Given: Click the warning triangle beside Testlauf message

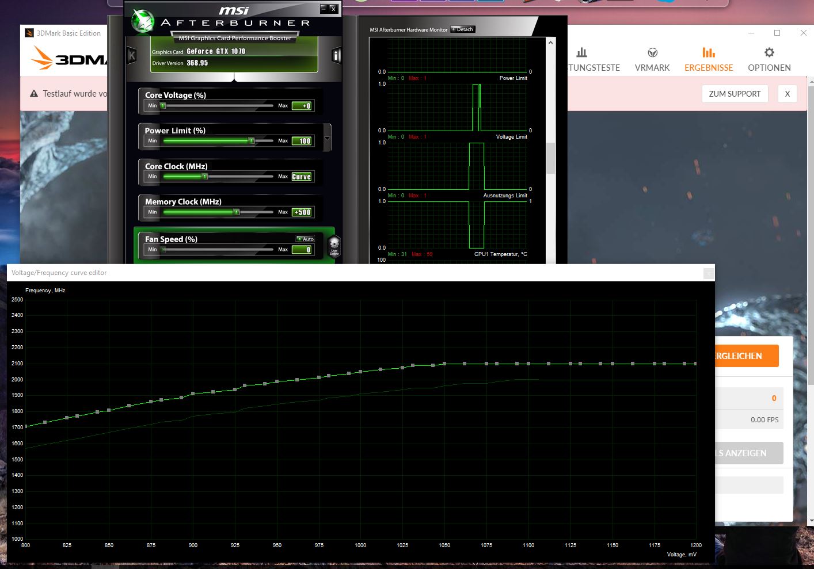Looking at the screenshot, I should pyautogui.click(x=34, y=94).
